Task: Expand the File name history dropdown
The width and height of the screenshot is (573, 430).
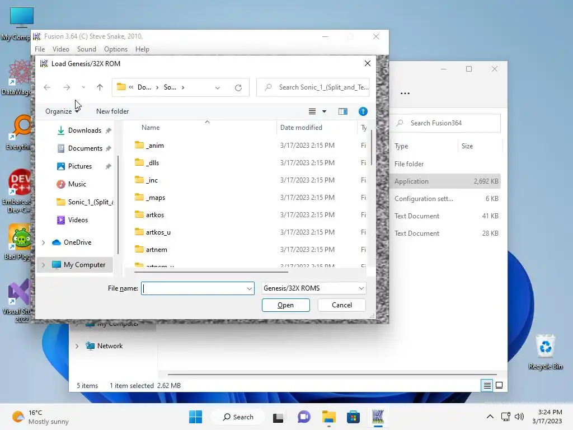Action: (x=250, y=288)
